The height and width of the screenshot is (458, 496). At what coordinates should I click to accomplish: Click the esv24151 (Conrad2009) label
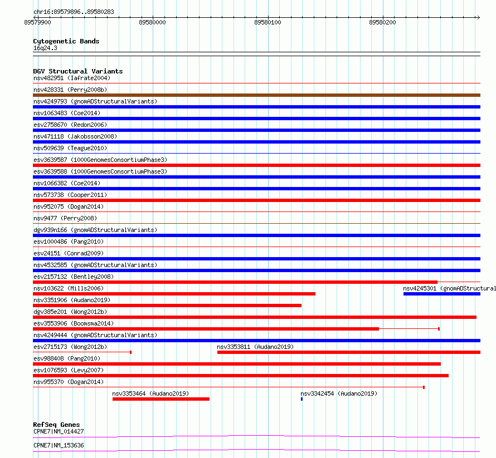pyautogui.click(x=69, y=253)
